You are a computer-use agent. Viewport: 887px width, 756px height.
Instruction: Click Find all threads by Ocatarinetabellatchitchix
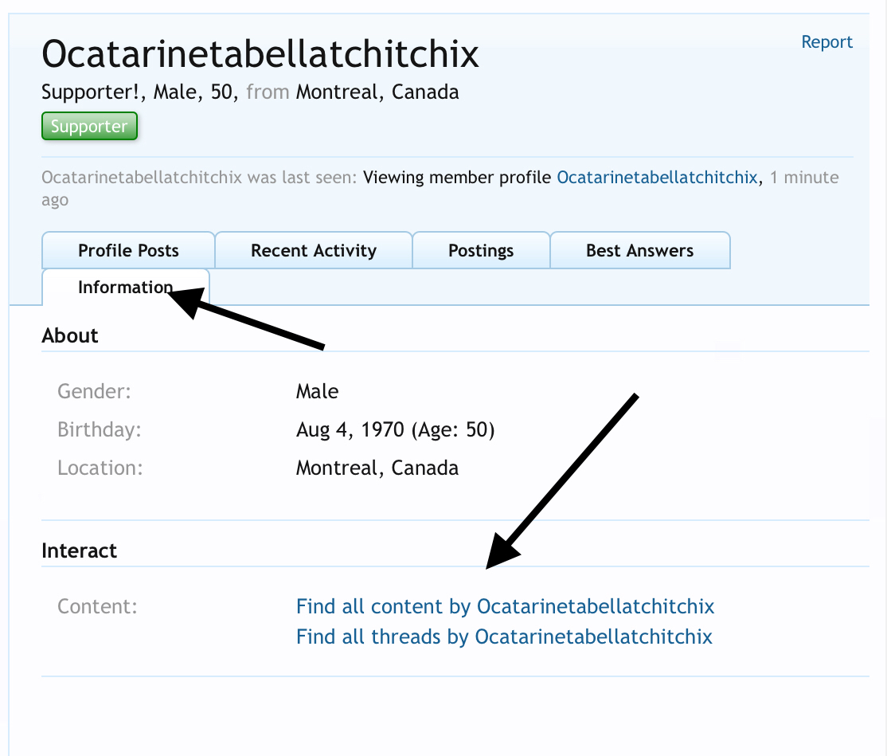point(504,637)
